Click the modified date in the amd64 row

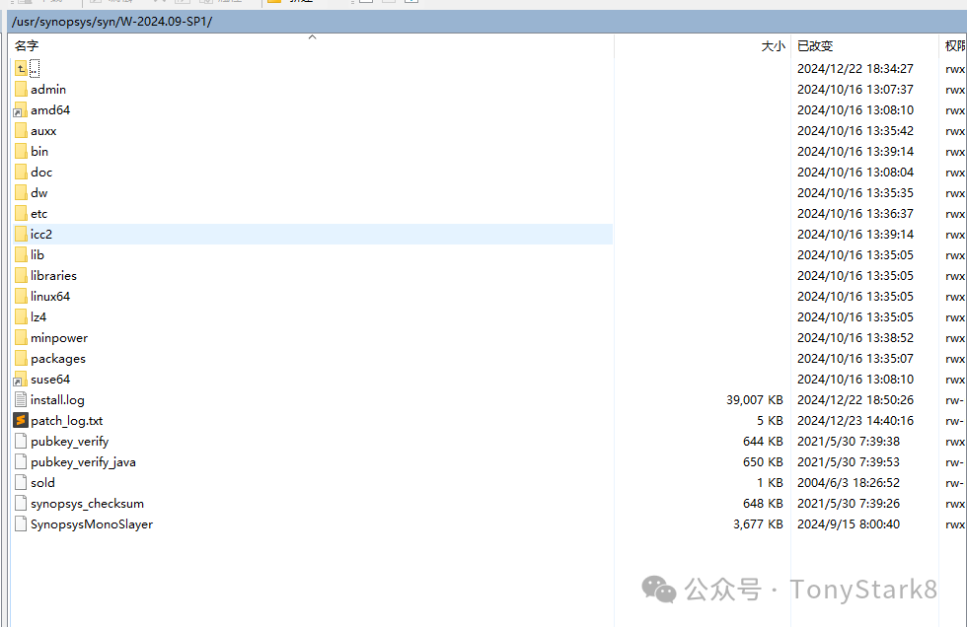[855, 110]
